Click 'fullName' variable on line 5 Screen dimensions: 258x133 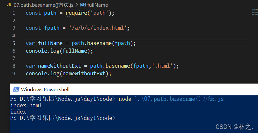[x=50, y=43]
